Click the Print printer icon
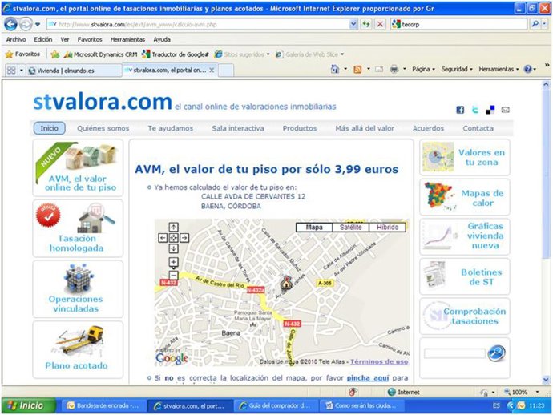The image size is (553, 415). (394, 70)
